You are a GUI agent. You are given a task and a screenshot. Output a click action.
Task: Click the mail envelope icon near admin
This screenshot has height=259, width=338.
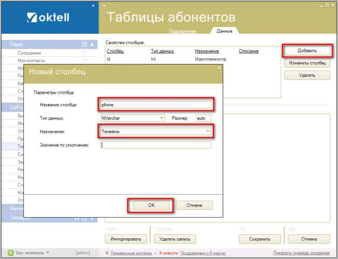click(93, 253)
